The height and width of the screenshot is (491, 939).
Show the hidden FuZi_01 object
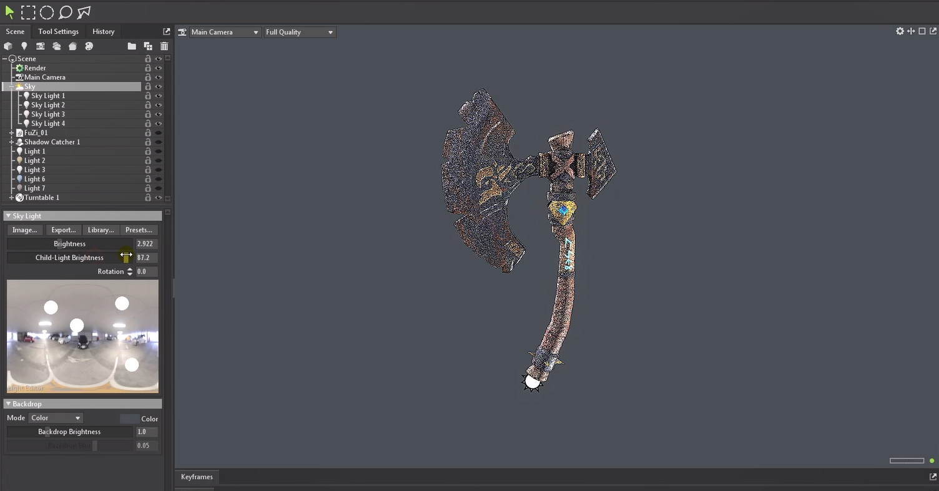pos(159,133)
